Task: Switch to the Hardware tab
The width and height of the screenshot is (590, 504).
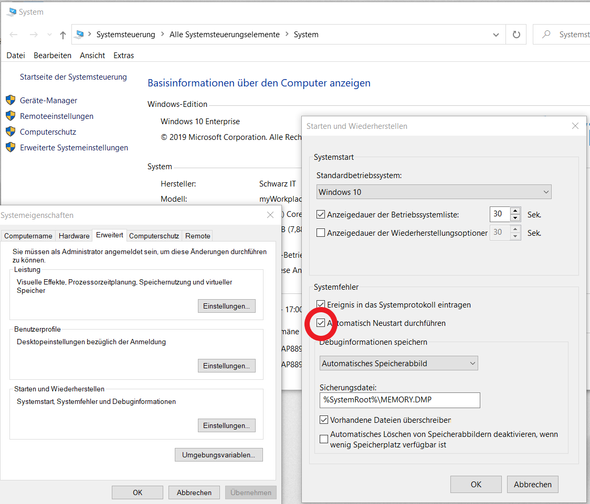Action: pos(74,236)
